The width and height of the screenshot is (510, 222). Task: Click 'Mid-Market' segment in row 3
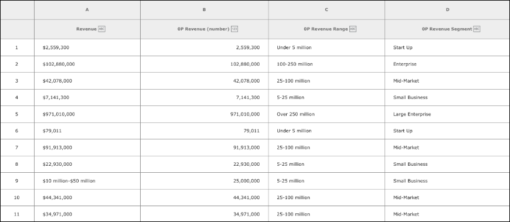(x=447, y=81)
